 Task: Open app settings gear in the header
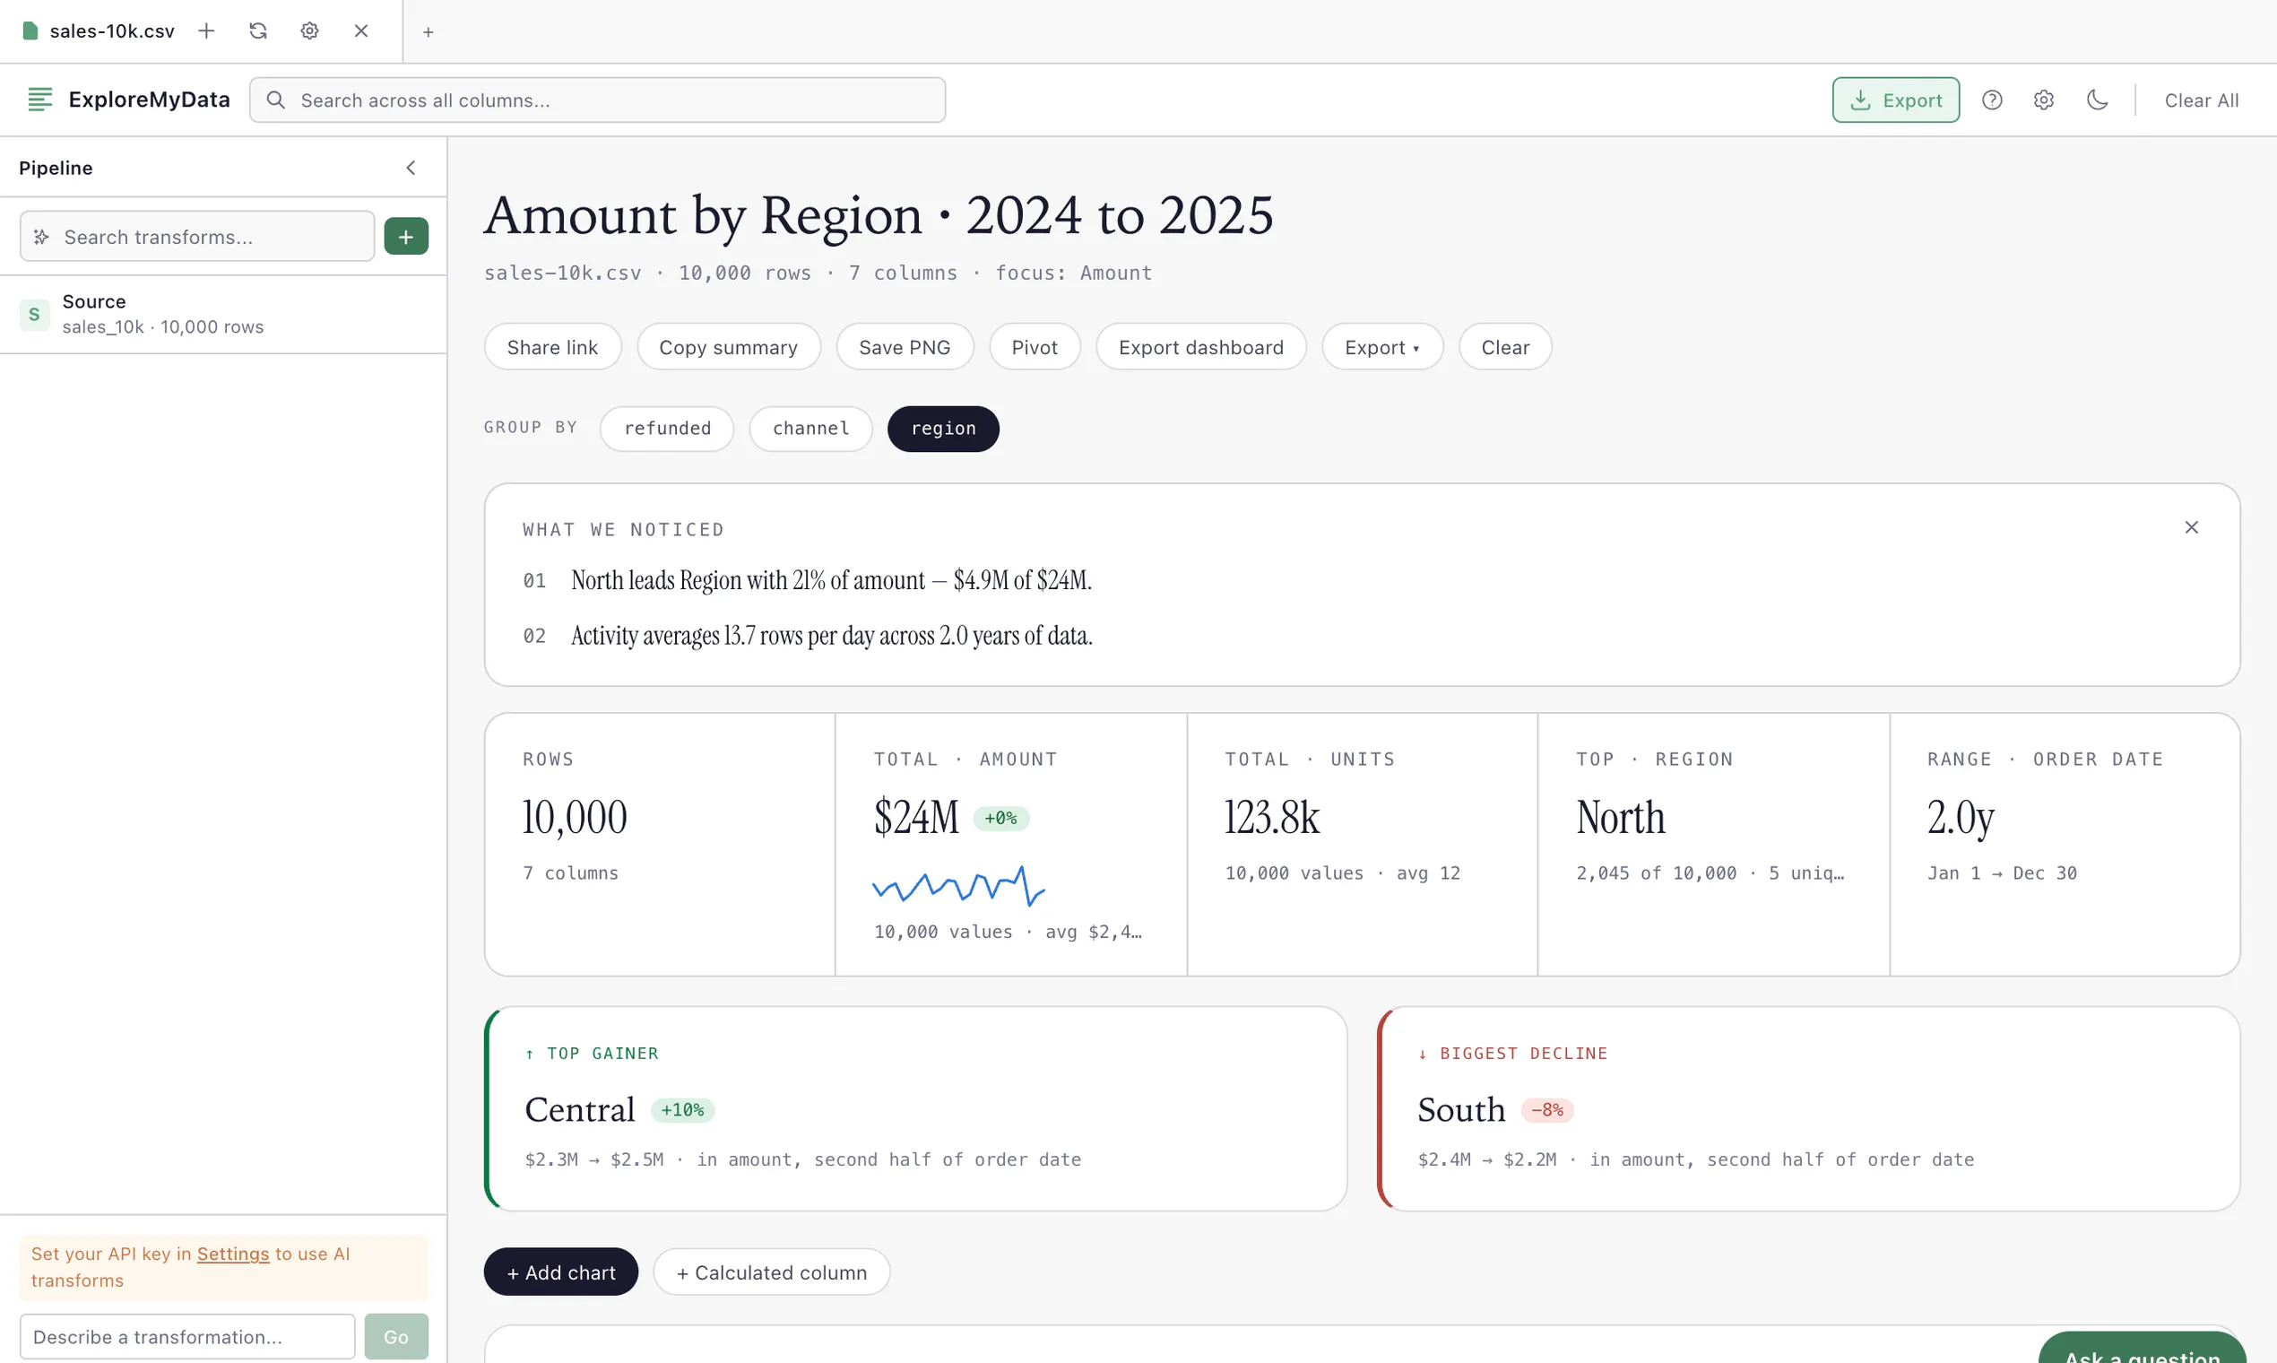point(2043,100)
